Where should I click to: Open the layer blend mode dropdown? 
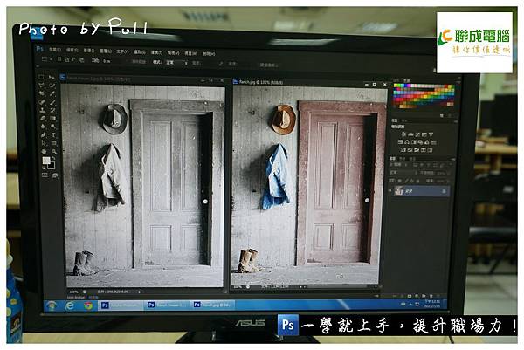pos(403,173)
